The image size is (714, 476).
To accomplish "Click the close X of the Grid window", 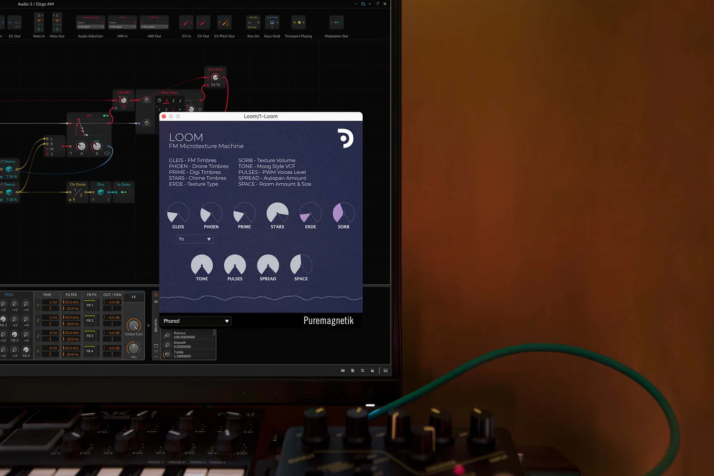I will pos(385,4).
